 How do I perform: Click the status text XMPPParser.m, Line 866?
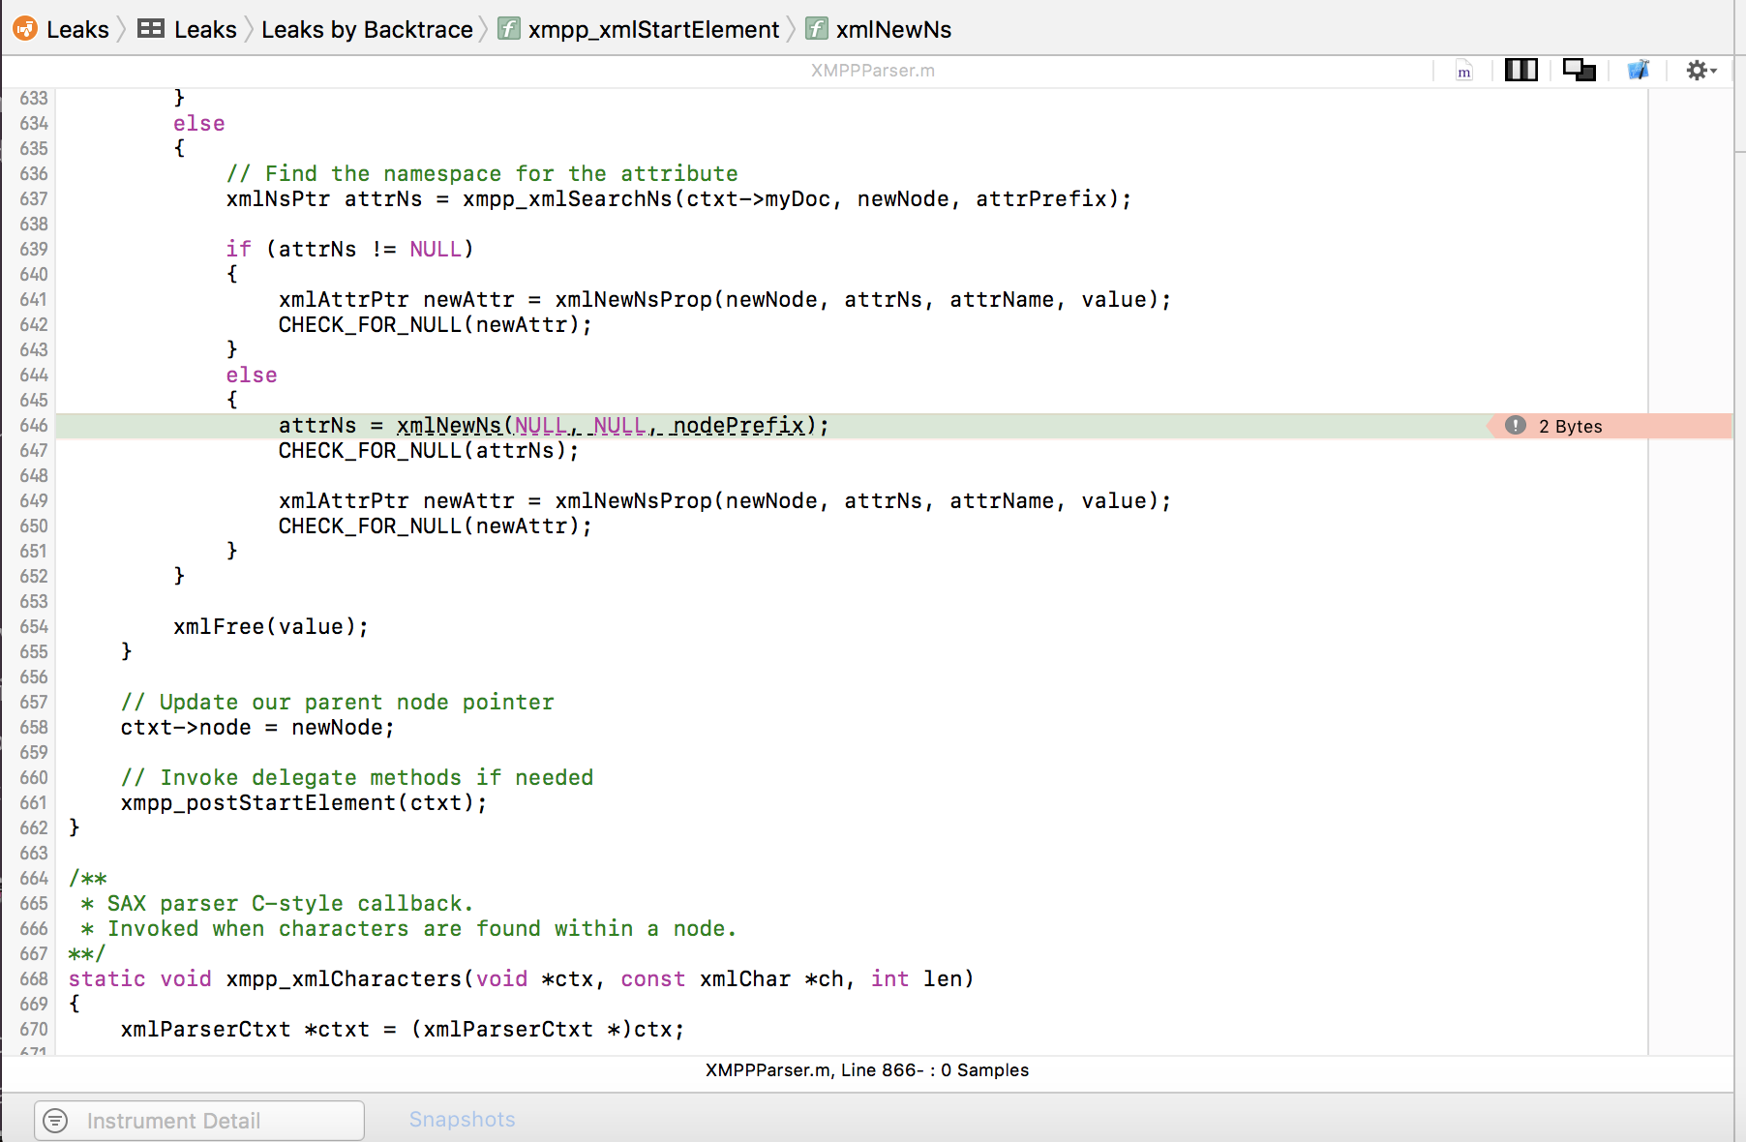867,1070
